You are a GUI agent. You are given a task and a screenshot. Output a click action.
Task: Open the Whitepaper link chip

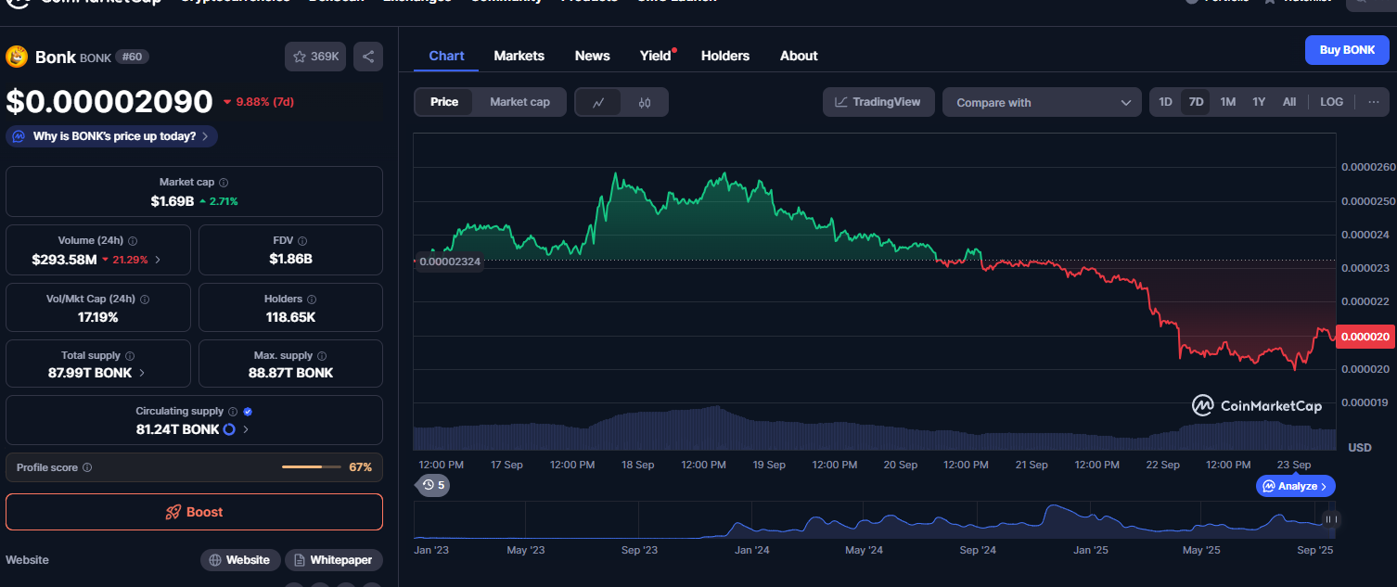[x=334, y=560]
